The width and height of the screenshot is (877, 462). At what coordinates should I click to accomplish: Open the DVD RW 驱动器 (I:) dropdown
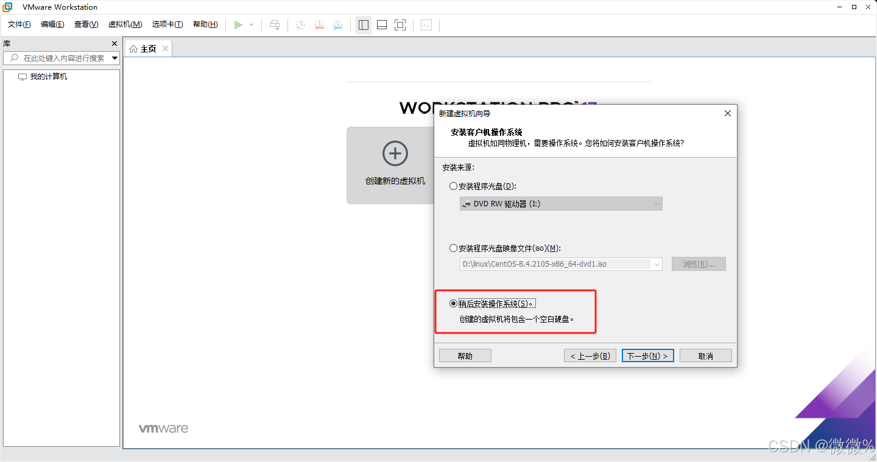click(561, 204)
